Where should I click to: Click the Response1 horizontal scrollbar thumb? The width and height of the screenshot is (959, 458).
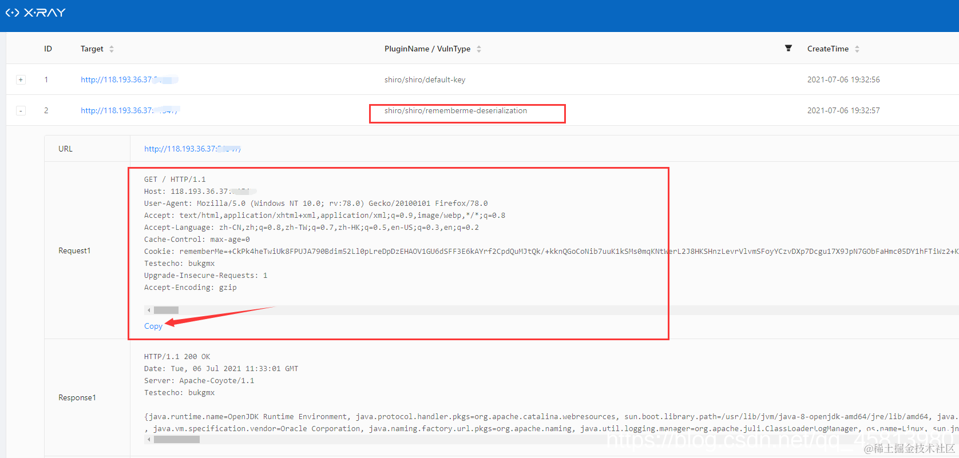pyautogui.click(x=177, y=440)
